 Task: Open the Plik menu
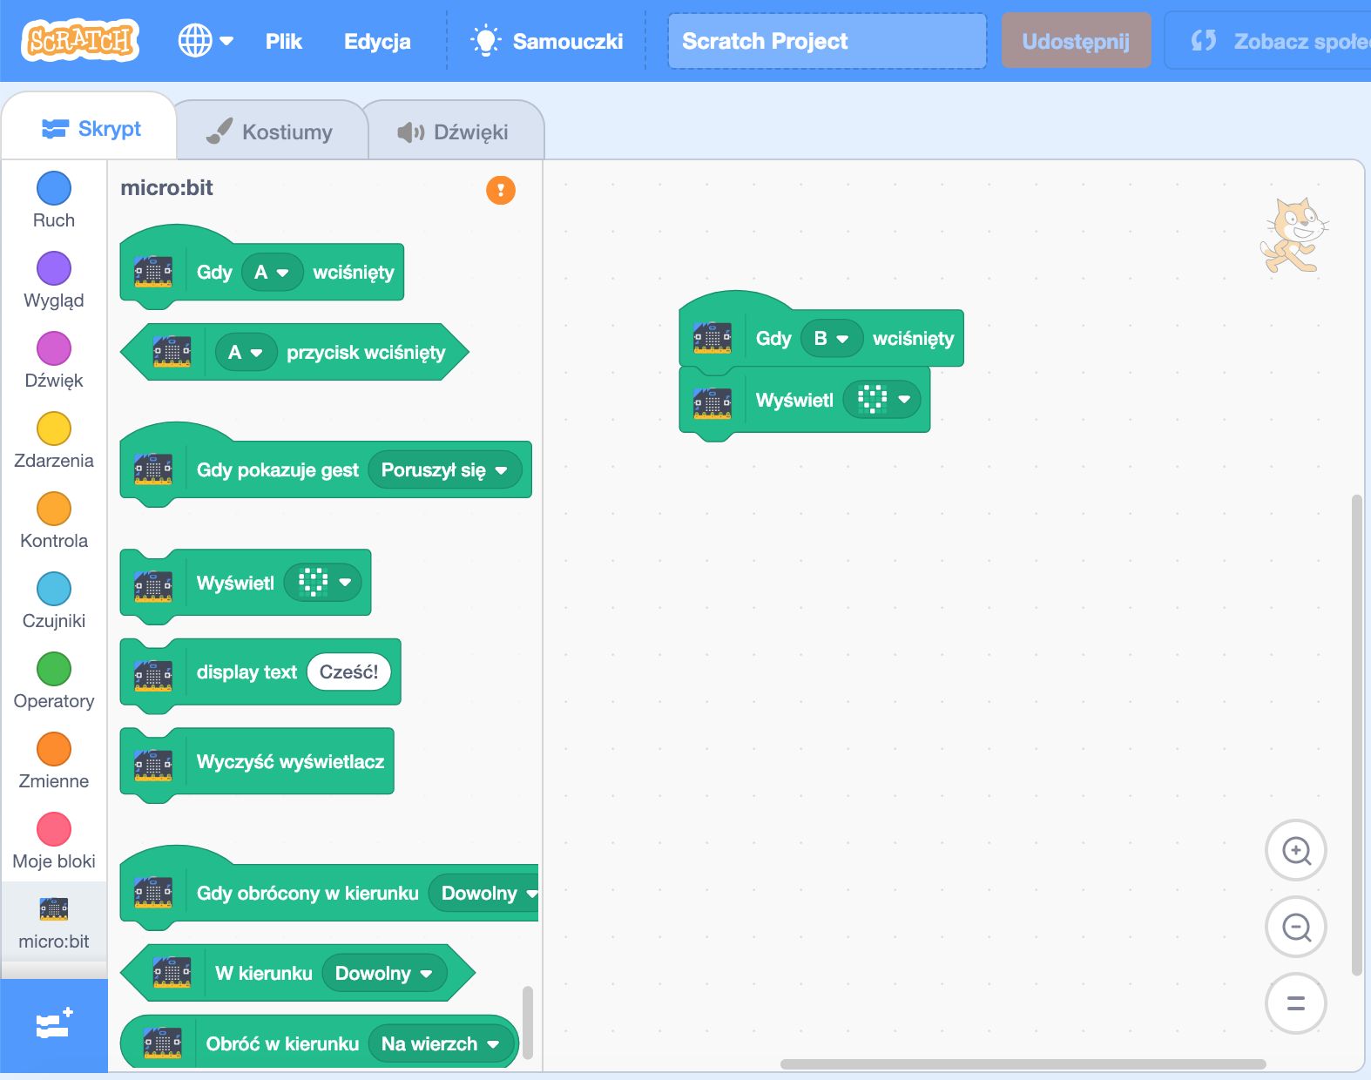[x=284, y=41]
